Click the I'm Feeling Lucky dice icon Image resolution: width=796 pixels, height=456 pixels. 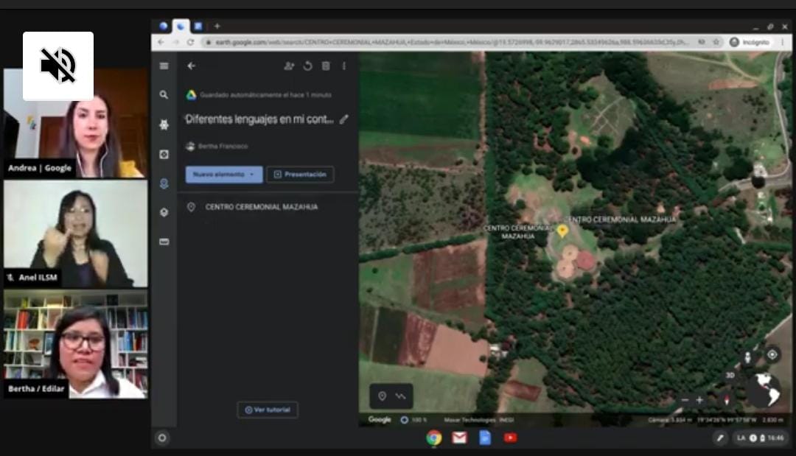tap(164, 154)
